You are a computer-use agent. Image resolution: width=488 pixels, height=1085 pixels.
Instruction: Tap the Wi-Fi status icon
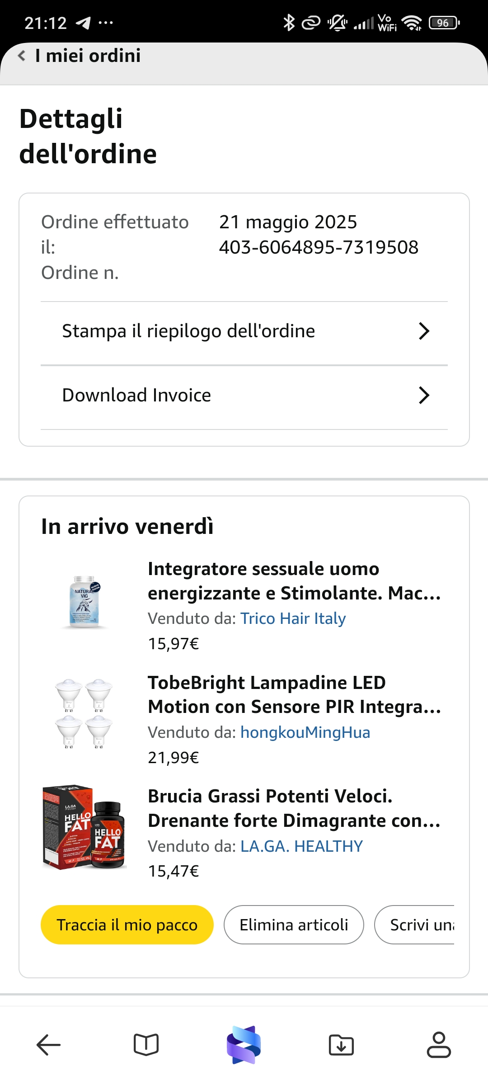pyautogui.click(x=412, y=23)
